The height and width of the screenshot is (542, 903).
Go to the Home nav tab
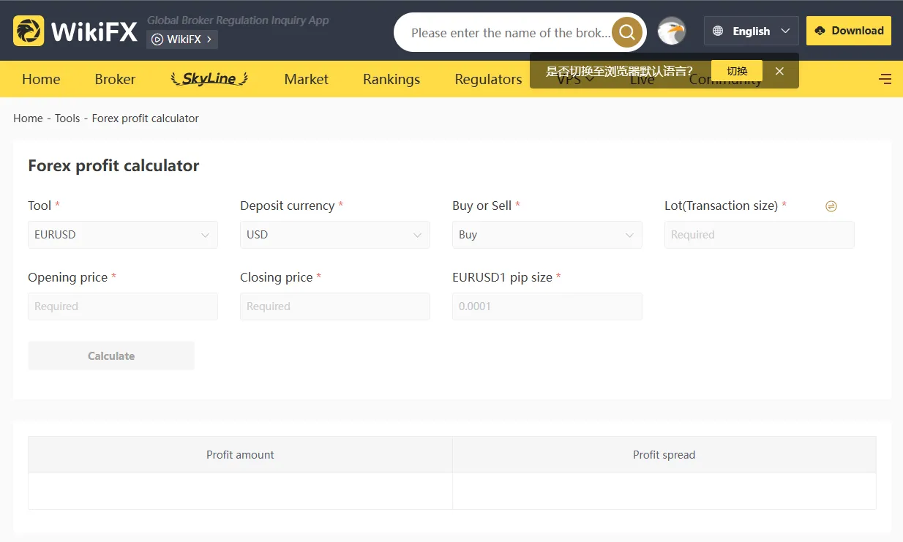[x=41, y=79]
